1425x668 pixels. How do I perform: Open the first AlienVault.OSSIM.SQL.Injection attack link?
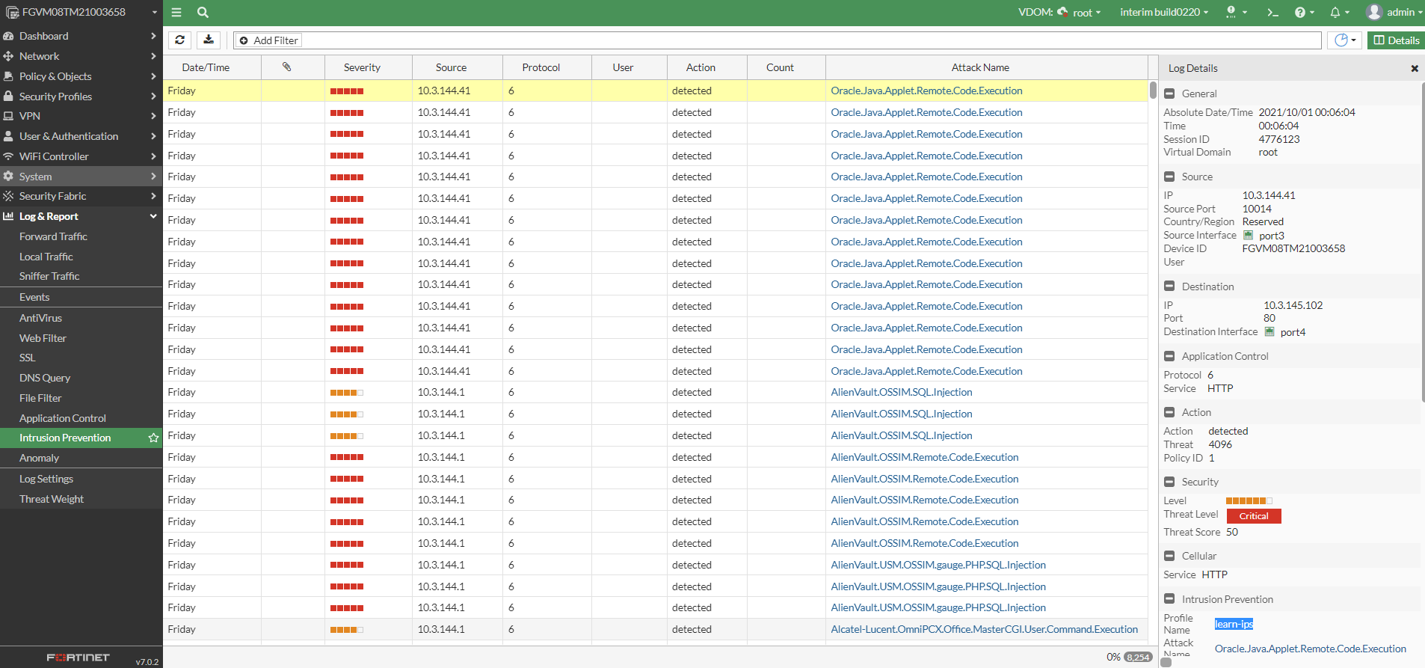pyautogui.click(x=901, y=392)
